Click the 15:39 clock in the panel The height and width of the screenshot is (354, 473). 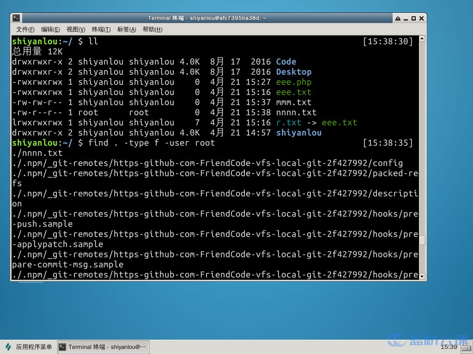click(449, 347)
